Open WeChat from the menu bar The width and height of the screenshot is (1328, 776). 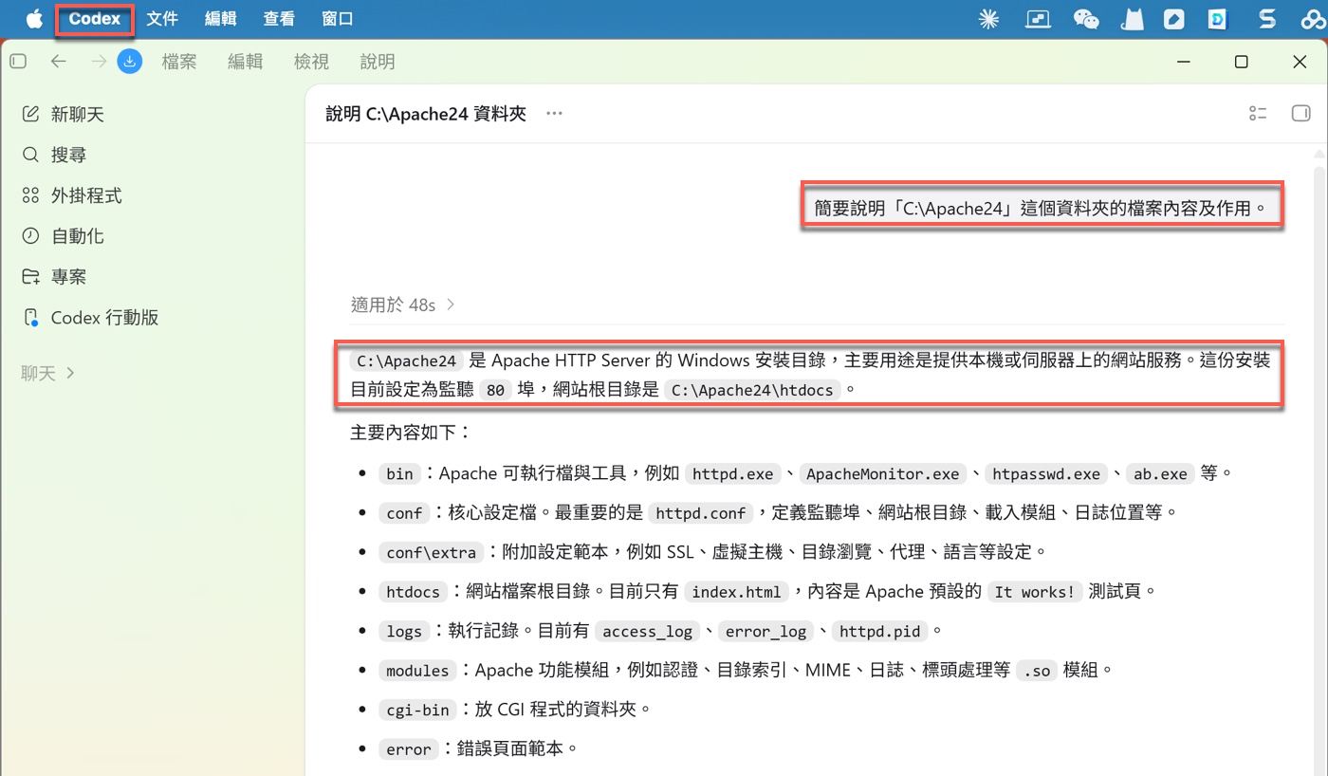click(x=1085, y=19)
